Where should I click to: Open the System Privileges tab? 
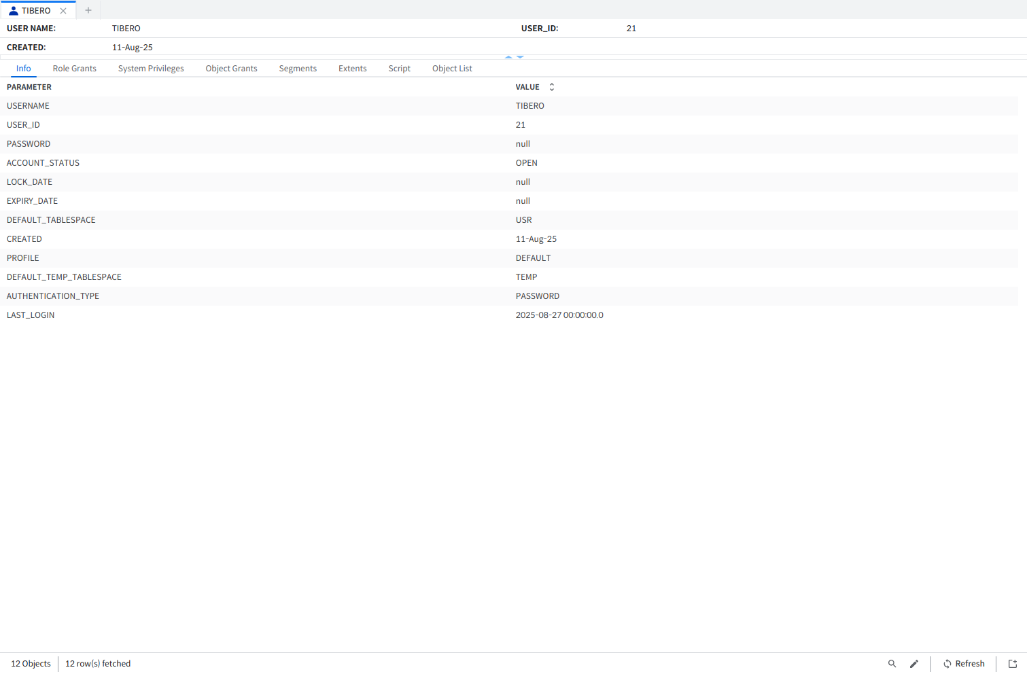coord(151,69)
